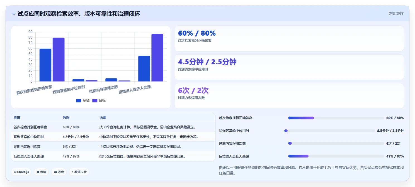Click the purple 目标 legend color box
415x187 pixels.
tap(95, 101)
